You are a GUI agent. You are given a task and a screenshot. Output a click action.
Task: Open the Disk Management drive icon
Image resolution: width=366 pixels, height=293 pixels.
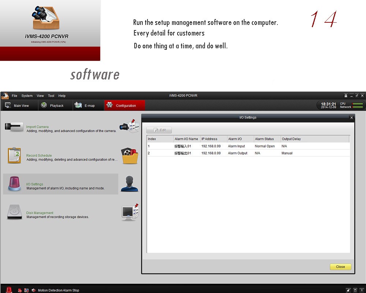14,212
